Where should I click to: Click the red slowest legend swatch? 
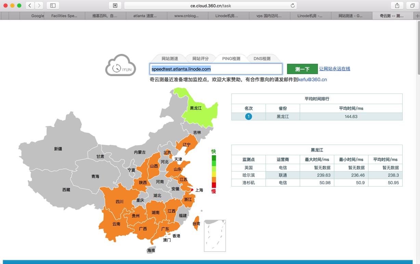(x=214, y=185)
